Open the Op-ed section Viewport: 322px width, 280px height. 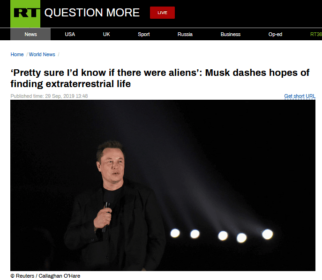[275, 34]
